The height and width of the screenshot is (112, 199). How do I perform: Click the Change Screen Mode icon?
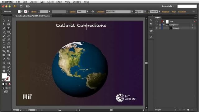pos(6,92)
